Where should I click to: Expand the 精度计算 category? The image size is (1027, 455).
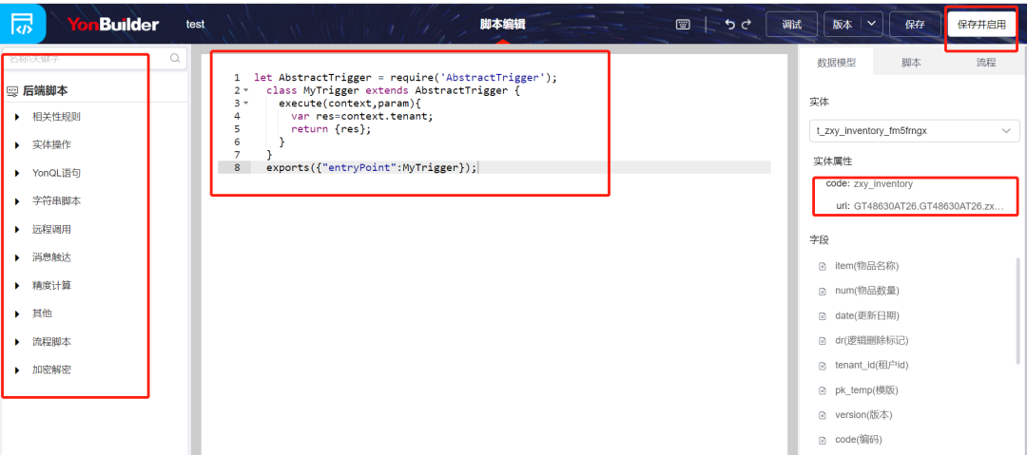tap(18, 286)
